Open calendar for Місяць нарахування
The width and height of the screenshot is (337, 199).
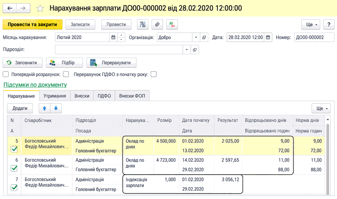[x=113, y=37]
